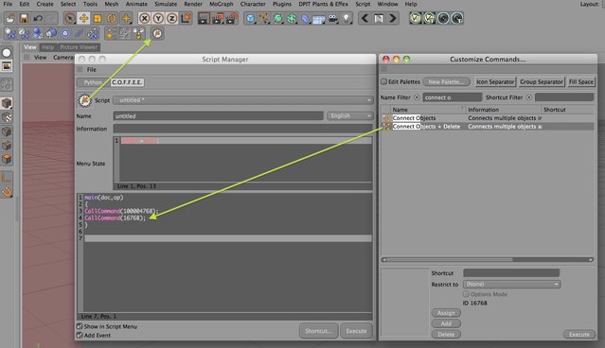Click the round ring icon in second toolbar row
Viewport: 605px width, 348px height.
[65, 33]
